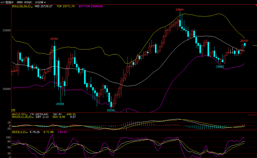Click the MACD 9.57 value
The image size is (257, 158).
coord(73,117)
